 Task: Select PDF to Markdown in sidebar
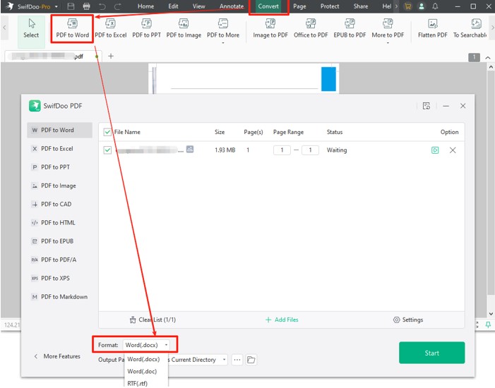pyautogui.click(x=59, y=297)
